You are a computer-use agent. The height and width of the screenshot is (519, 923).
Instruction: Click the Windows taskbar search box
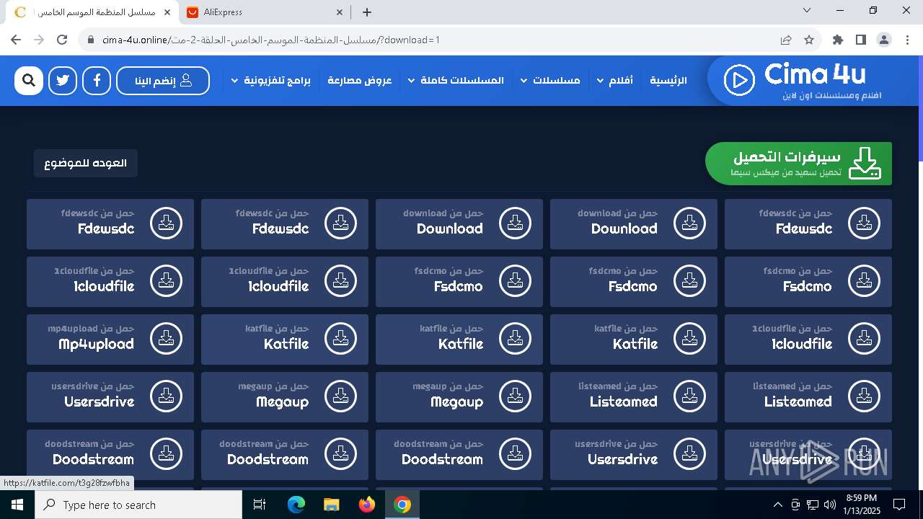[x=138, y=505]
